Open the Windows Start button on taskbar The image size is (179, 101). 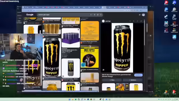coord(70,99)
